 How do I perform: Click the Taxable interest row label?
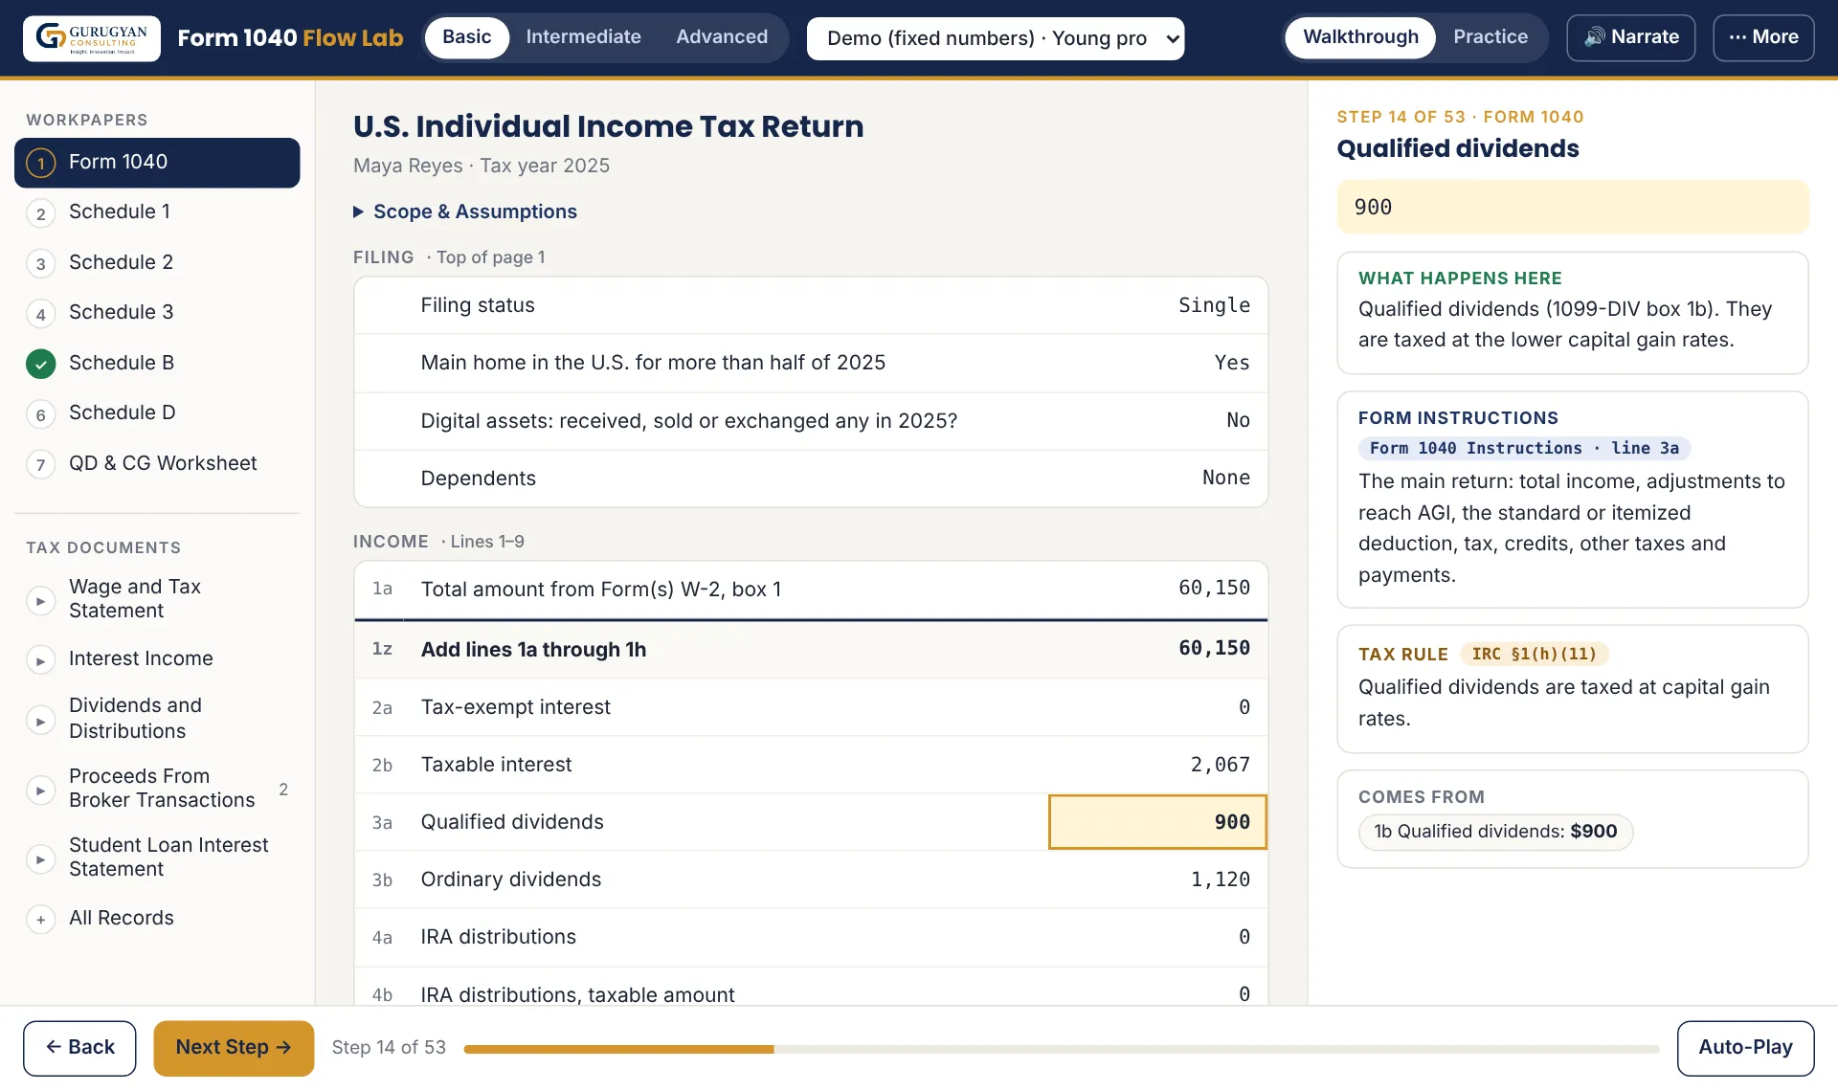pos(496,765)
